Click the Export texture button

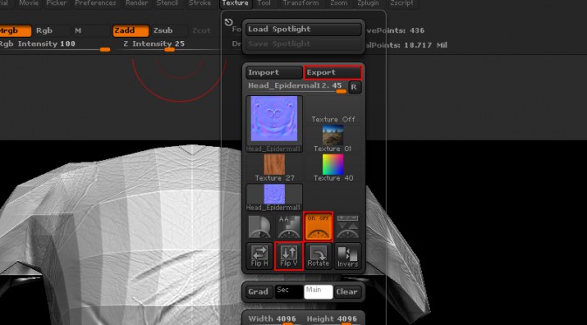tap(333, 73)
